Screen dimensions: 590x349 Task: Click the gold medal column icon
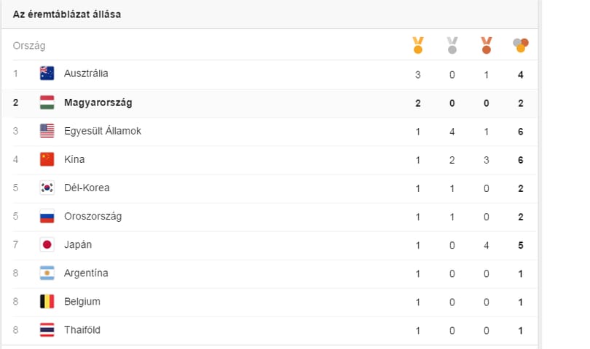[x=417, y=45]
